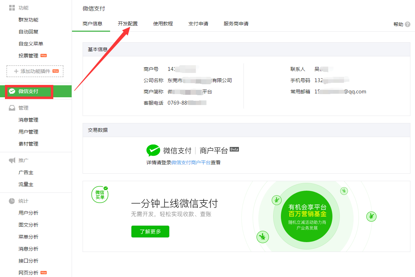Click the 无需开发，轻松实现收款、查账 subtitle
The image size is (415, 277).
pyautogui.click(x=171, y=214)
